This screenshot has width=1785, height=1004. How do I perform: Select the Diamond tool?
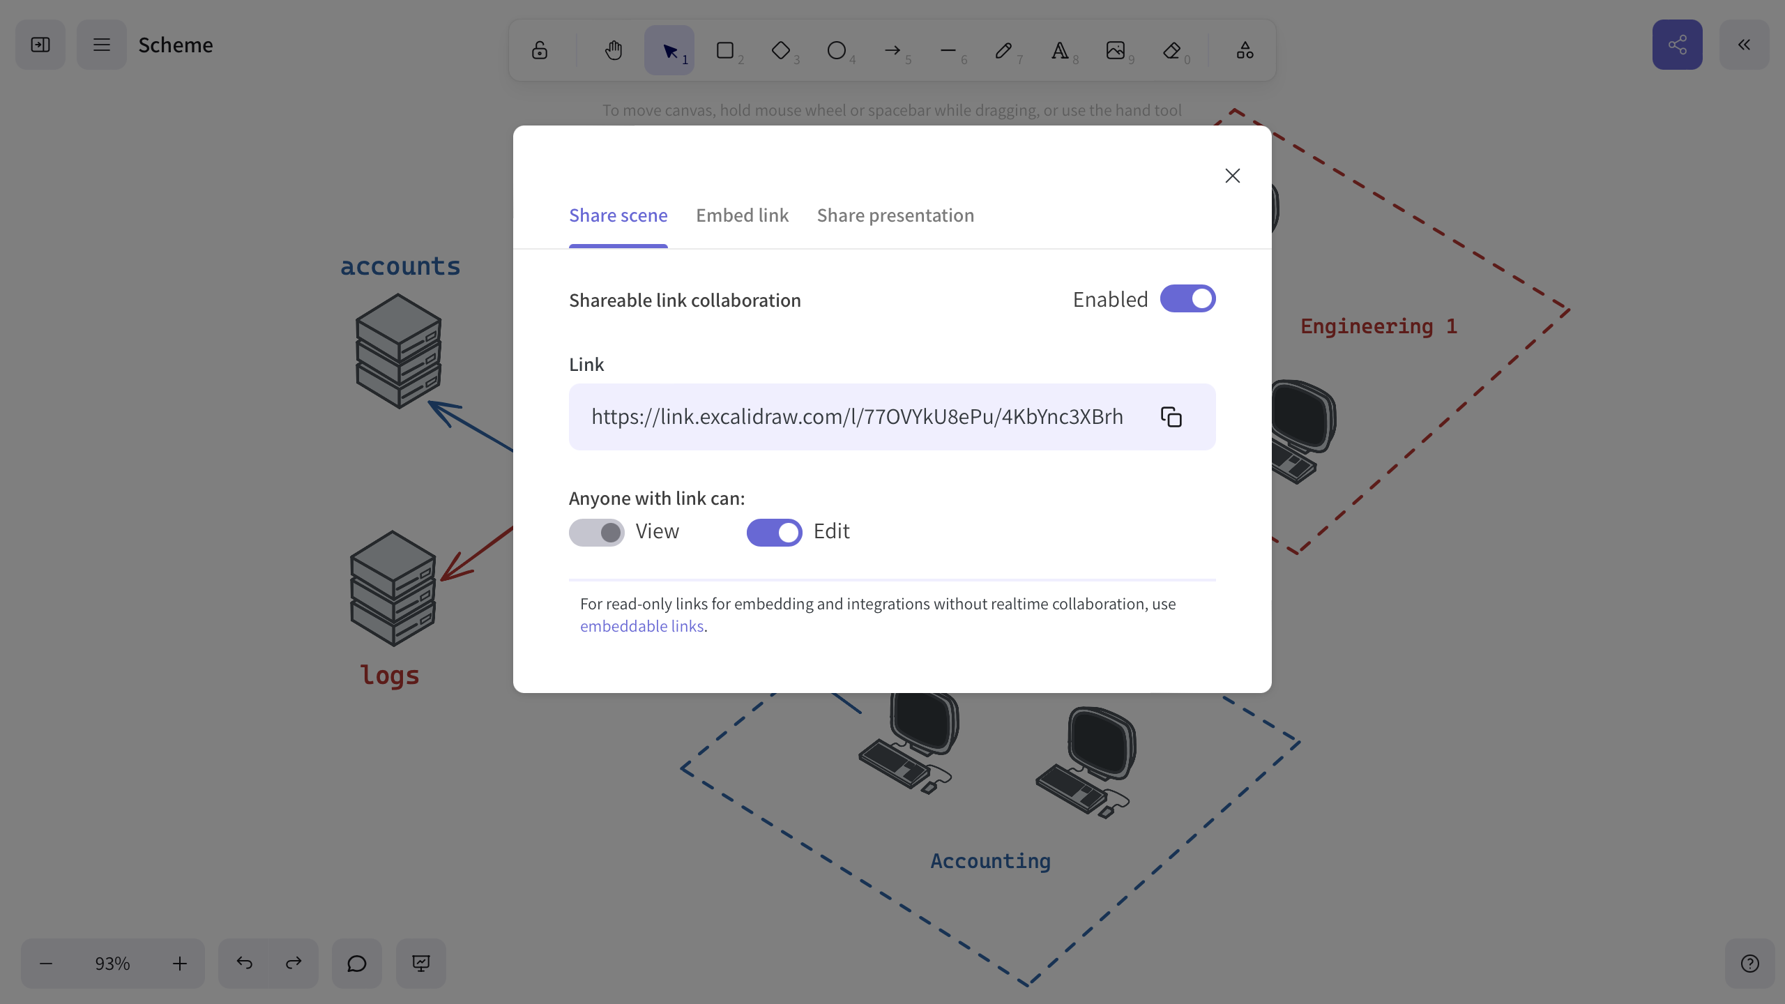[781, 50]
